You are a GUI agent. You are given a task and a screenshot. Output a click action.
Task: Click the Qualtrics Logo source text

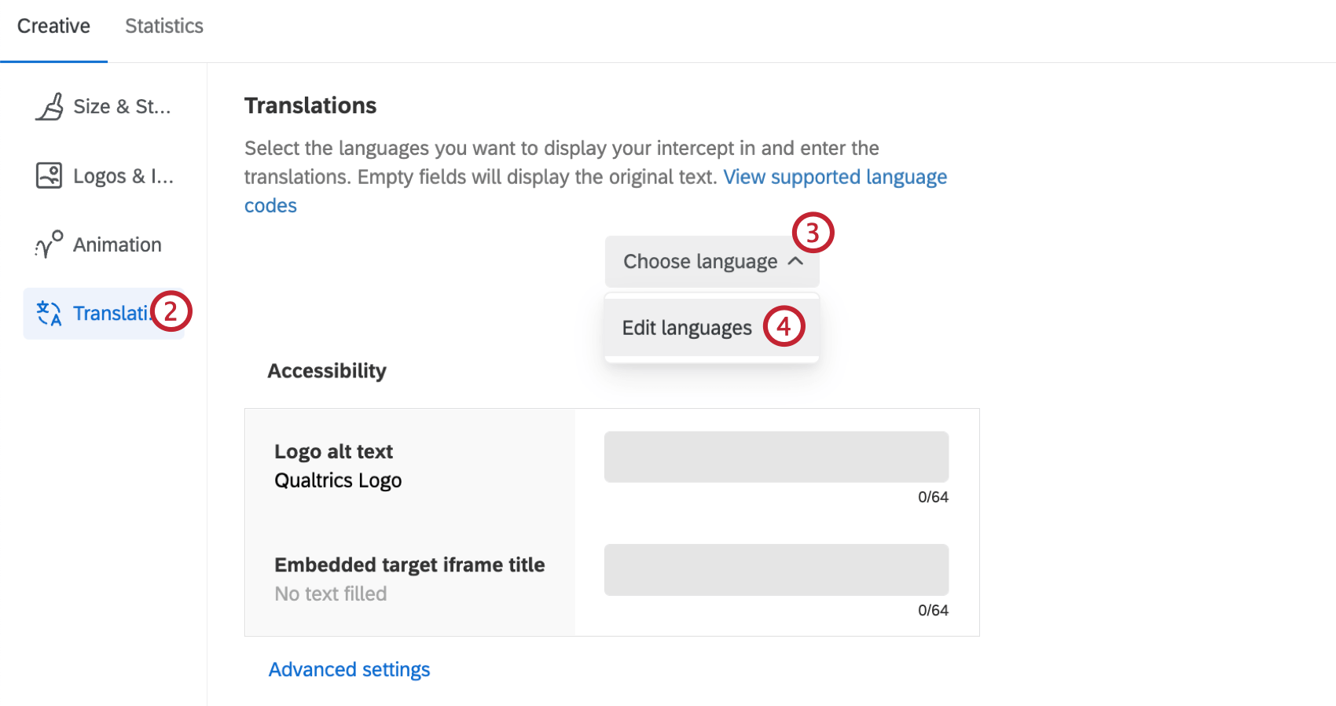[x=338, y=480]
